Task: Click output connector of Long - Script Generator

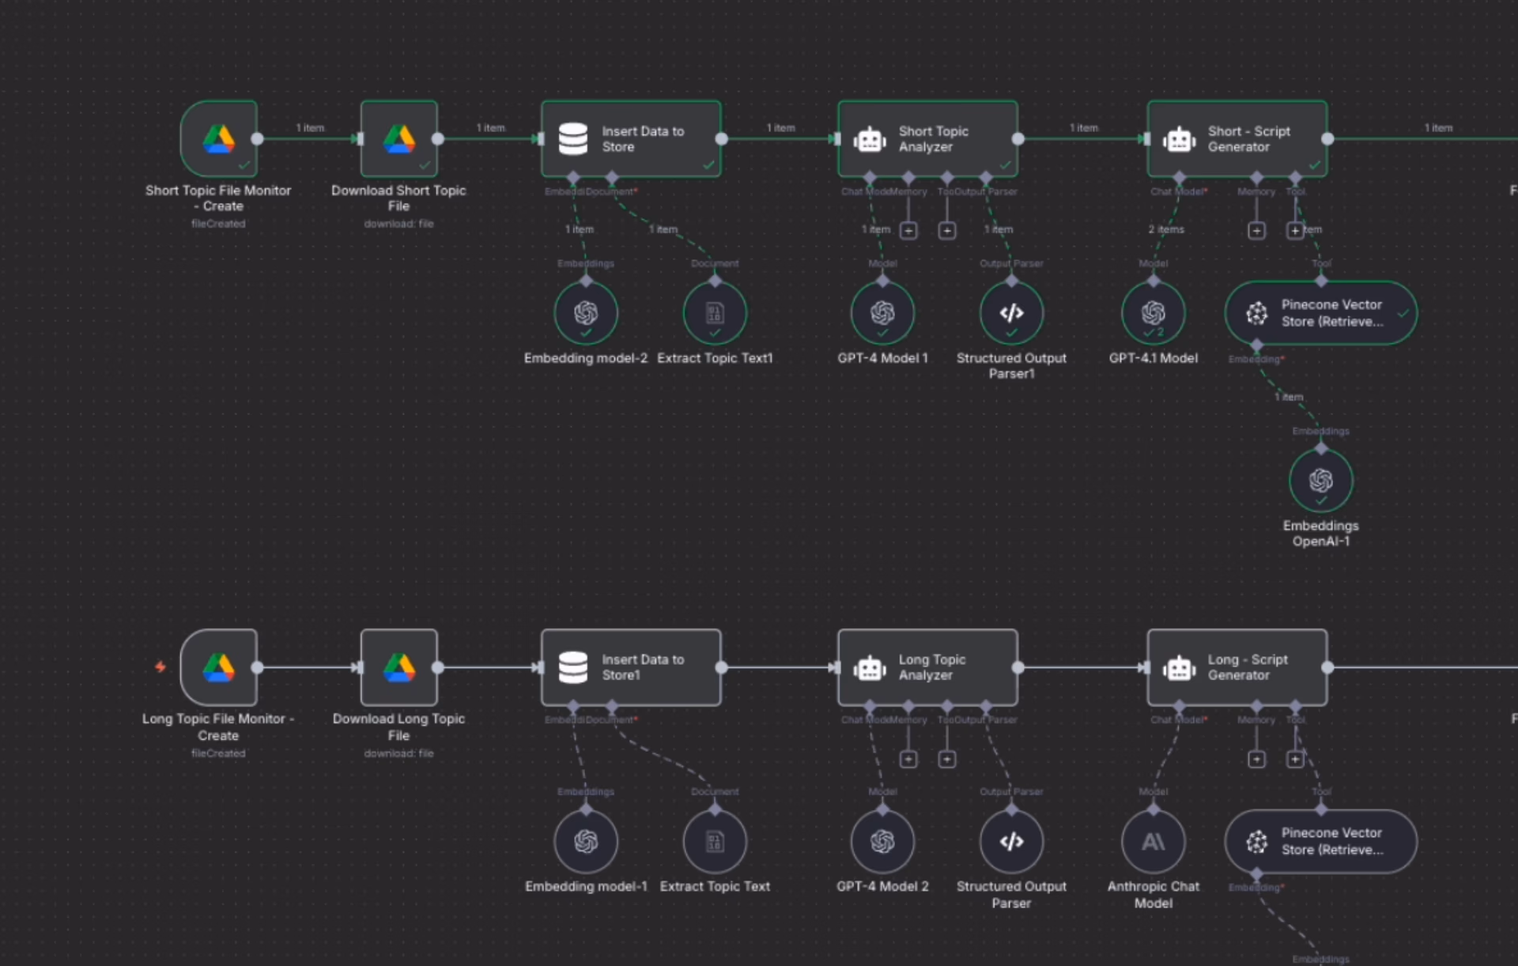Action: point(1327,667)
